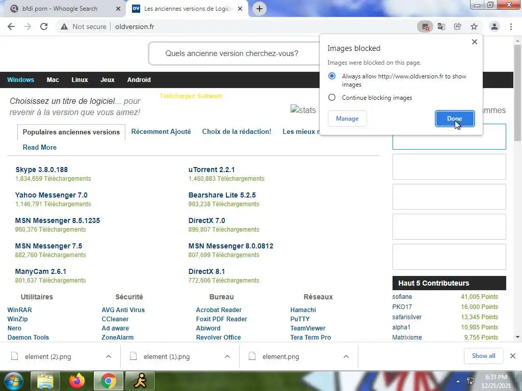Click Show all downloads
The image size is (522, 391).
483,356
